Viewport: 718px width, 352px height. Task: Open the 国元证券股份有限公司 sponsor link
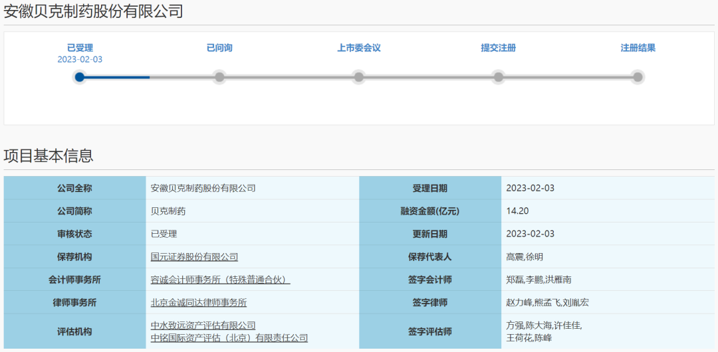pyautogui.click(x=194, y=257)
